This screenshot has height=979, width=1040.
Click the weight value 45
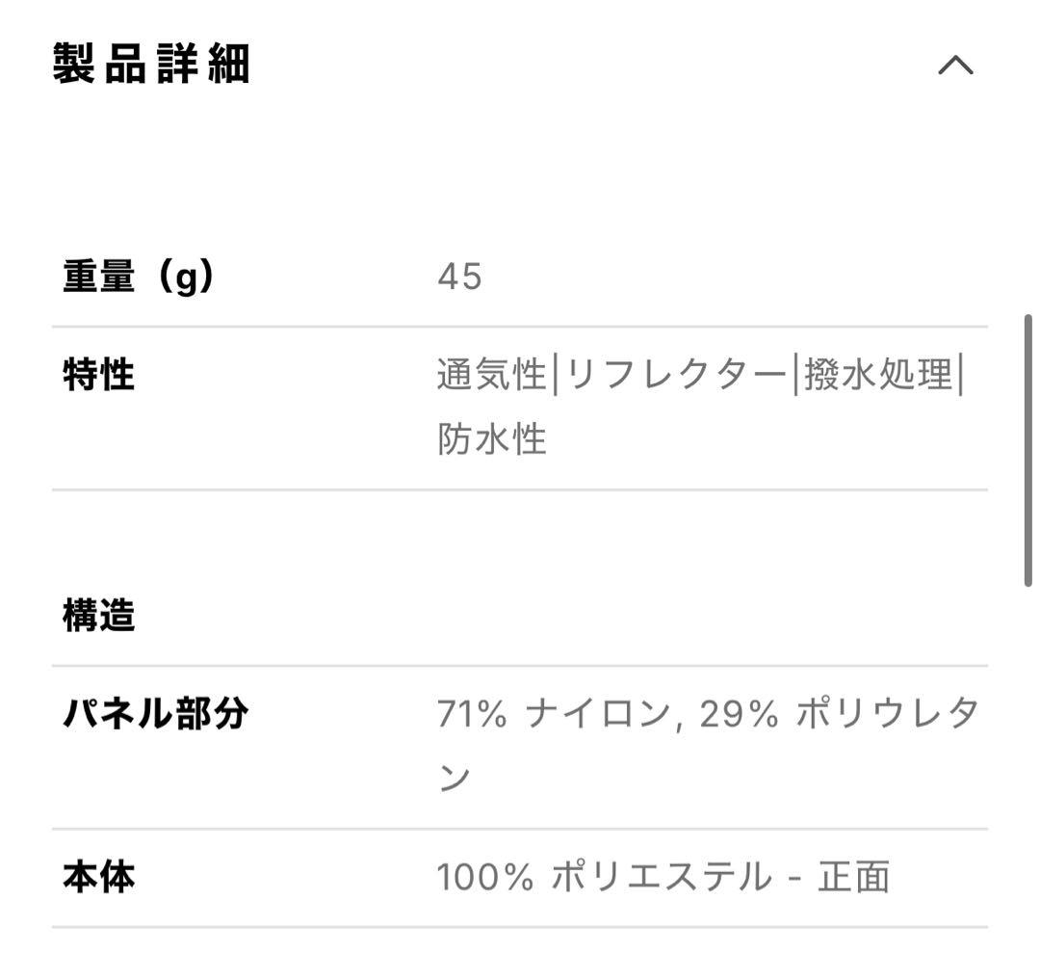point(459,278)
